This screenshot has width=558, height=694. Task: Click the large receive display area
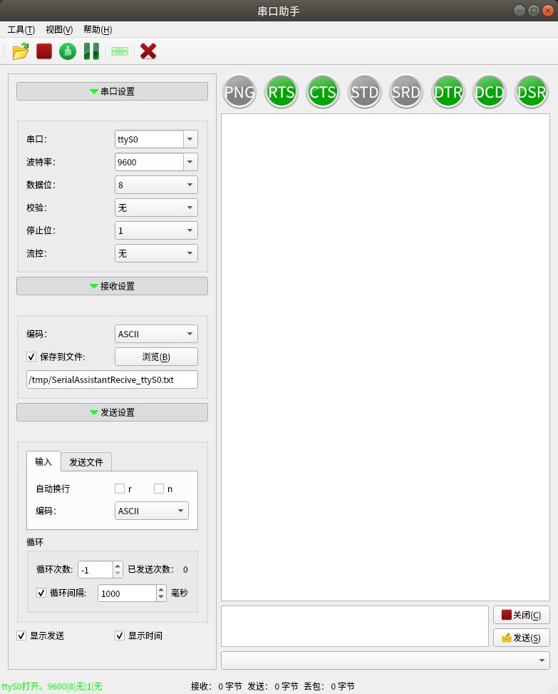point(386,357)
